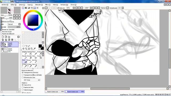Image resolution: width=171 pixels, height=96 pixels.
Task: Adjust the layer Opacidad slider
Action: click(14, 27)
